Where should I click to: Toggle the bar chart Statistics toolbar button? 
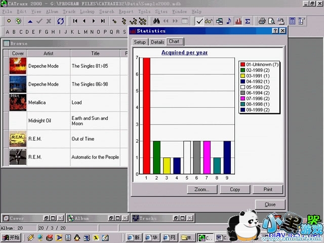pyautogui.click(x=238, y=21)
